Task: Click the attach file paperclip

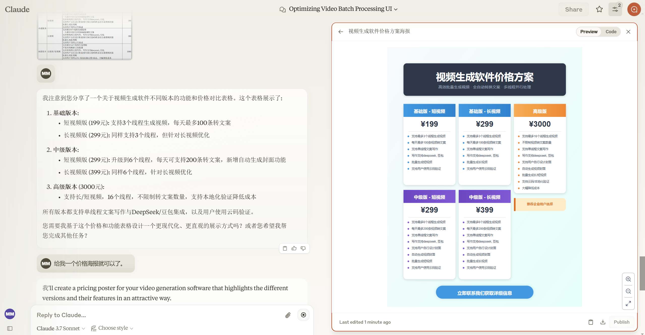Action: click(288, 315)
